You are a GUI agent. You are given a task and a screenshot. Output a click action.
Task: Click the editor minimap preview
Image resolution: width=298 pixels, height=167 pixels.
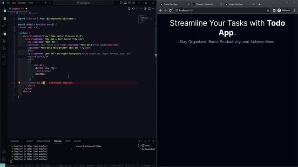click(x=146, y=19)
